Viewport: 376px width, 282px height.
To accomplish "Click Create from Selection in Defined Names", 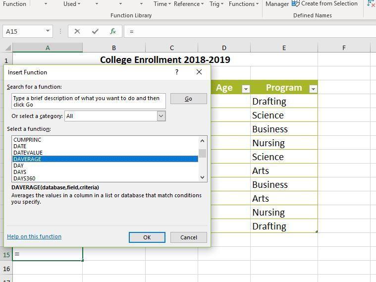I will tap(324, 4).
